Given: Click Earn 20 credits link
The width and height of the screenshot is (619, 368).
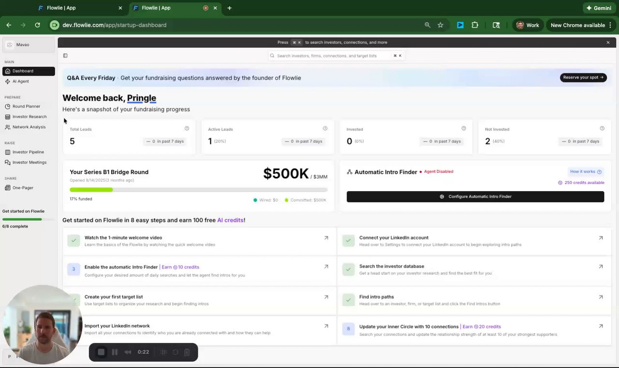Looking at the screenshot, I should coord(482,326).
